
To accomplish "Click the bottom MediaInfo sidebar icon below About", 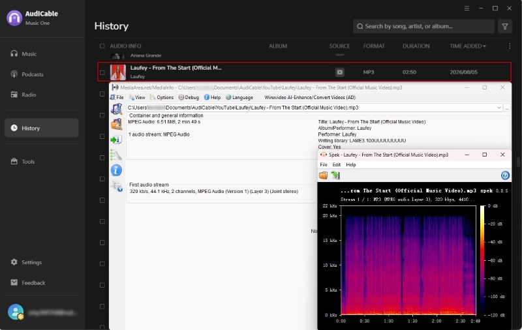I will pos(117,187).
